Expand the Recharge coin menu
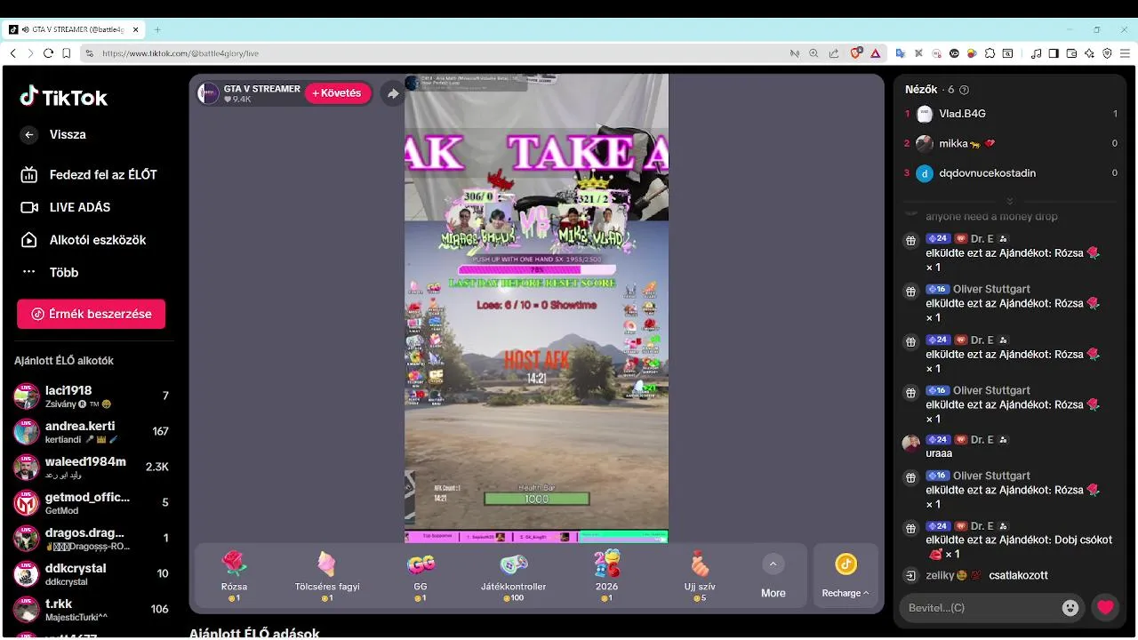Screen dimensions: 1138x640 [845, 576]
